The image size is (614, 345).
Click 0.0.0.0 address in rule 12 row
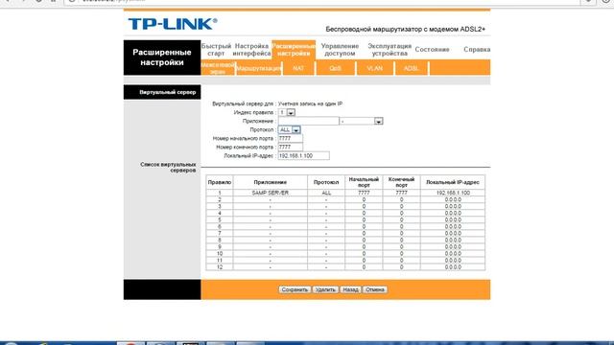tap(453, 267)
